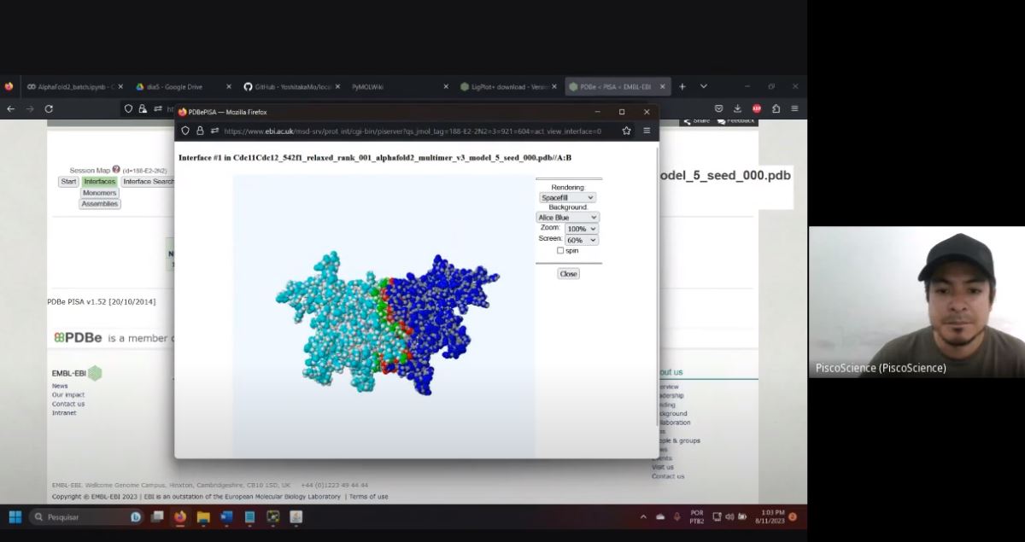Expand the Rendering Spacefill dropdown

pyautogui.click(x=568, y=197)
